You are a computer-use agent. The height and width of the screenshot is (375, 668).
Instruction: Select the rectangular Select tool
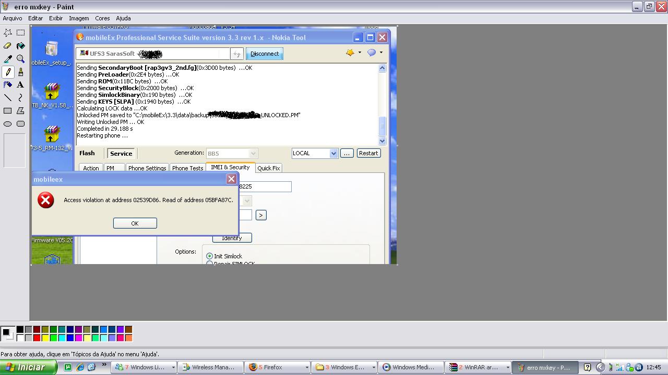pyautogui.click(x=20, y=33)
